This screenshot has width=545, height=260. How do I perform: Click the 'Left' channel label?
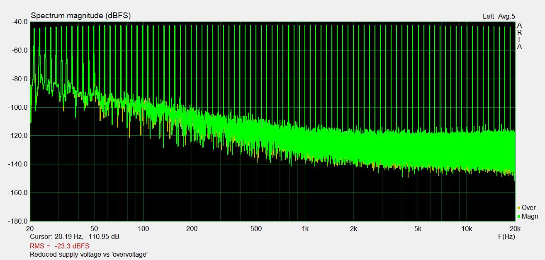click(x=488, y=16)
